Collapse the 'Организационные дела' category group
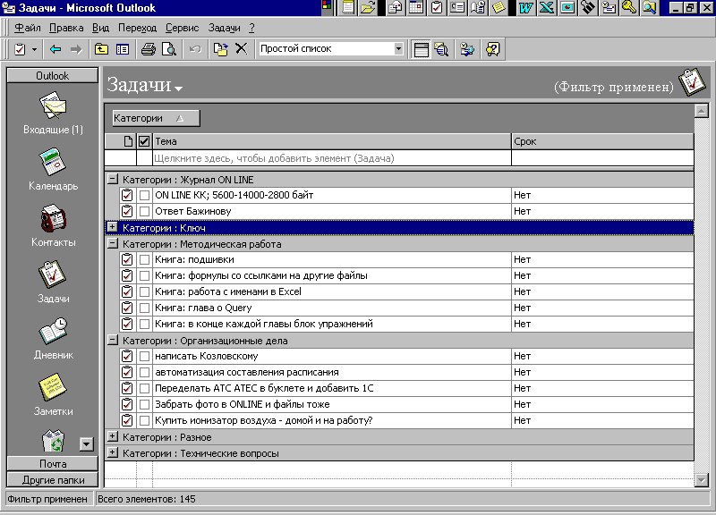The image size is (716, 515). [x=113, y=340]
